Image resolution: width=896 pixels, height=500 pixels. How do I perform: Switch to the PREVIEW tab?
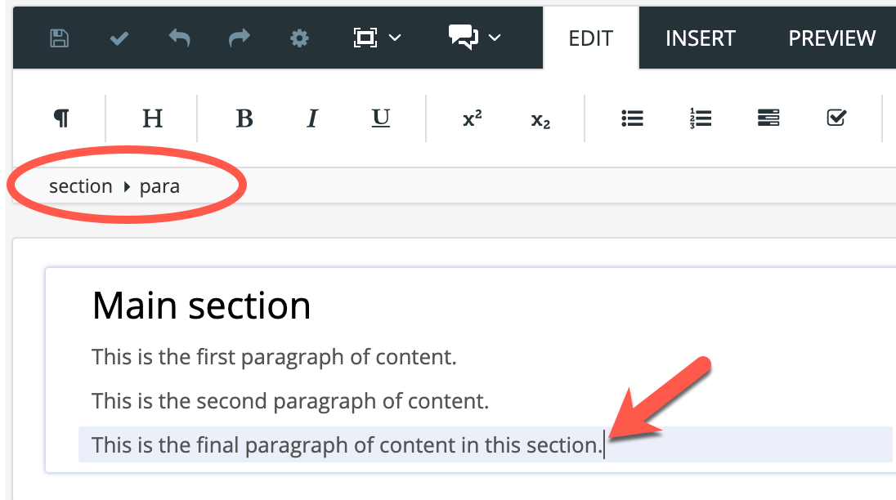coord(831,38)
